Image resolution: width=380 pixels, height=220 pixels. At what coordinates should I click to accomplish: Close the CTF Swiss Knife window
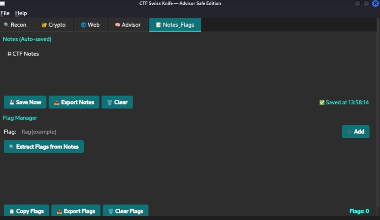coord(375,3)
